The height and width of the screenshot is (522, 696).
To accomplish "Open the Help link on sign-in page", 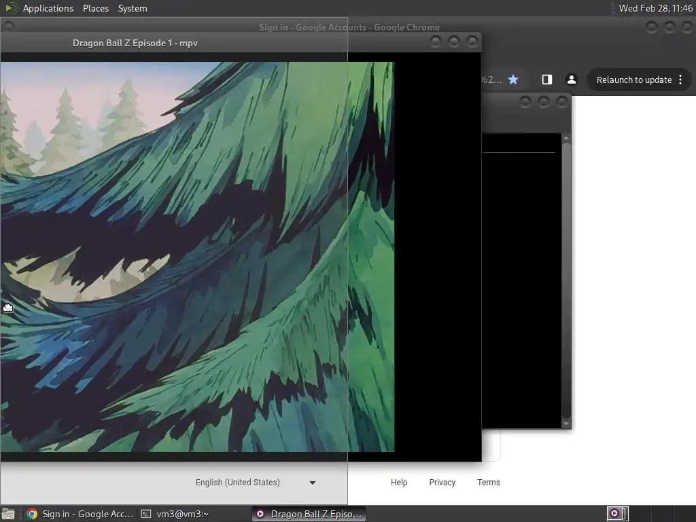I will [398, 483].
